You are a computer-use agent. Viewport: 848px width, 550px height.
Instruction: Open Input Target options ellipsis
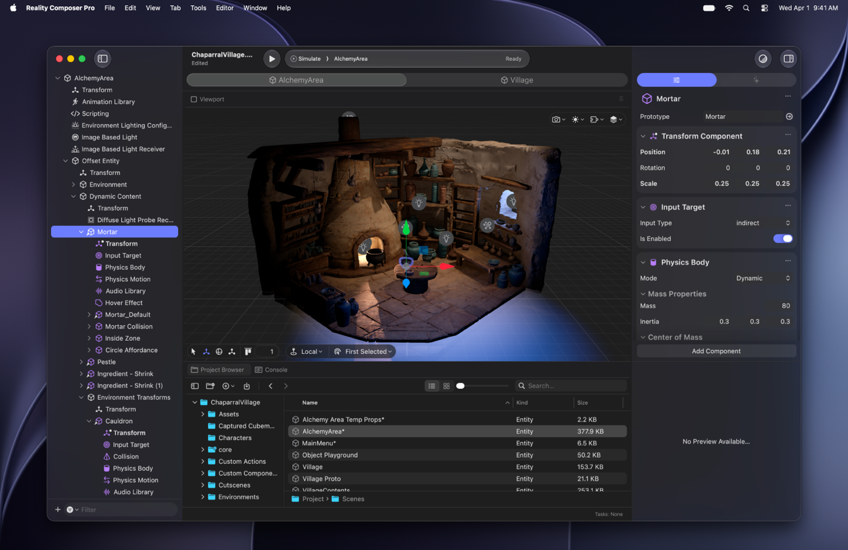pyautogui.click(x=788, y=205)
